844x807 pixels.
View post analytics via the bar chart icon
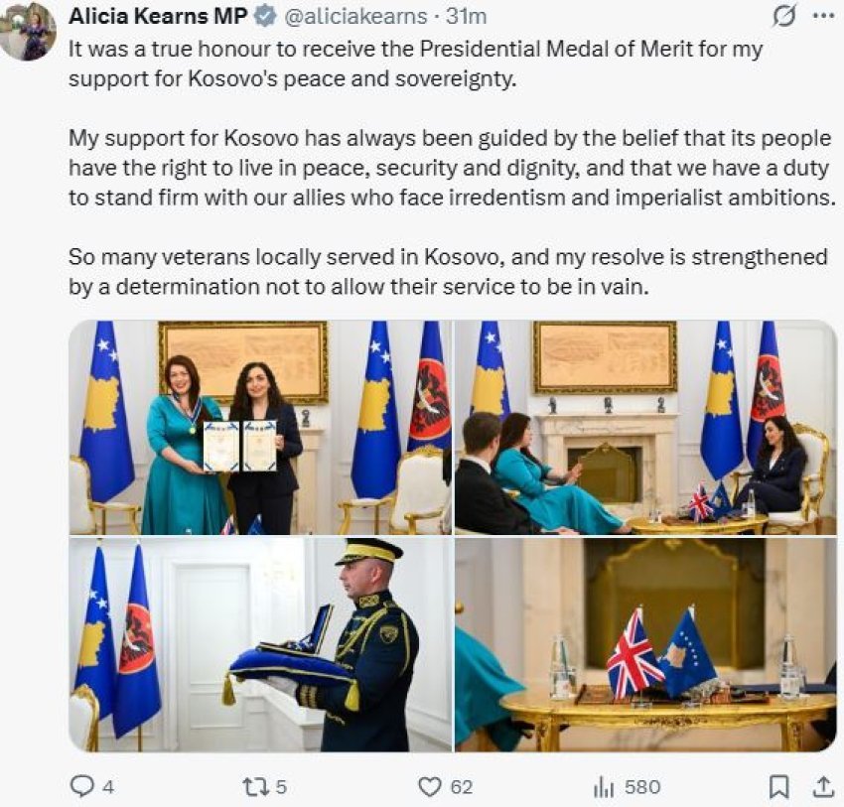coord(603,787)
